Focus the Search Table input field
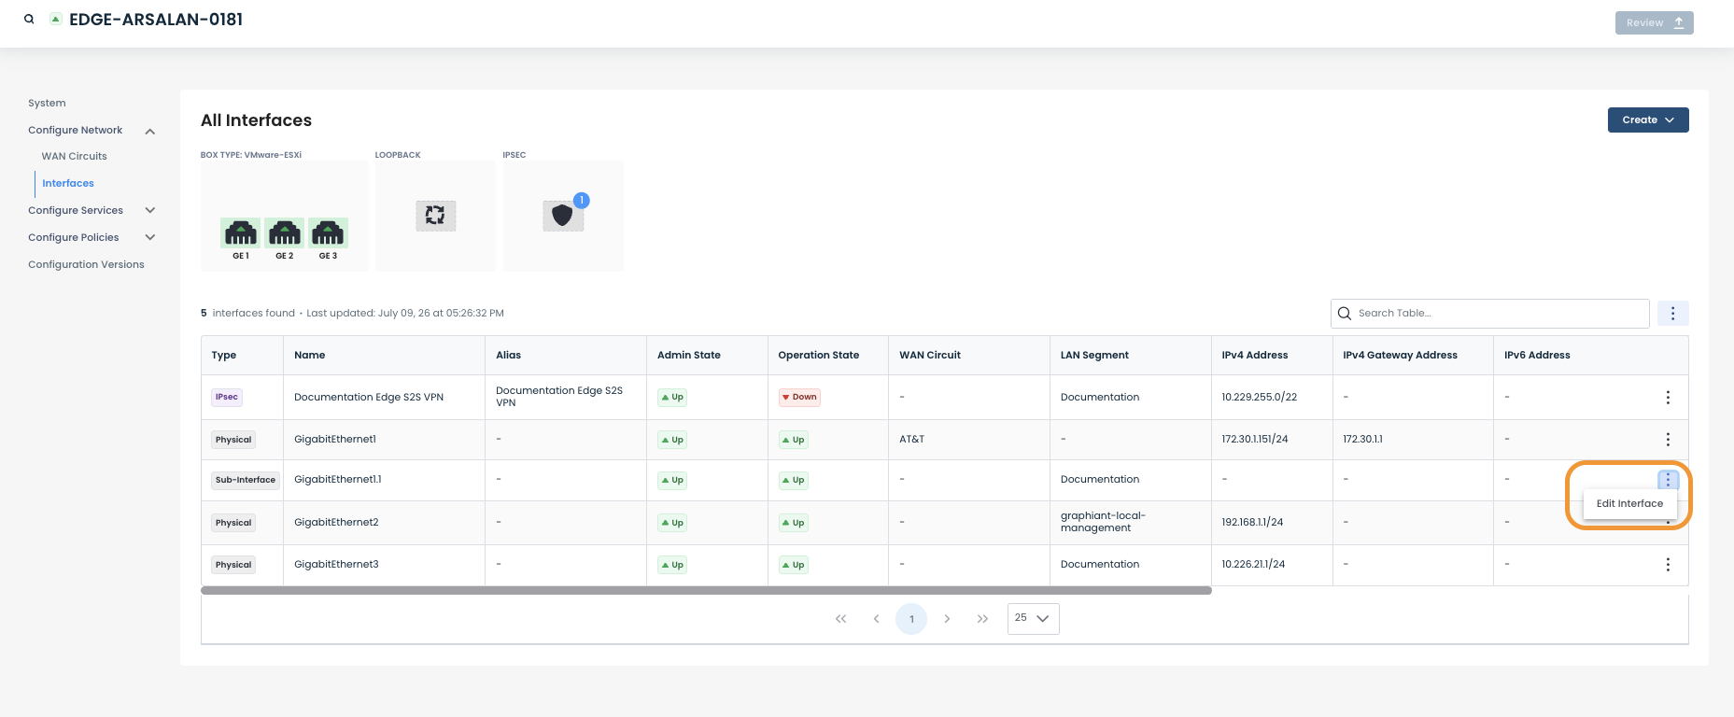 pos(1490,314)
